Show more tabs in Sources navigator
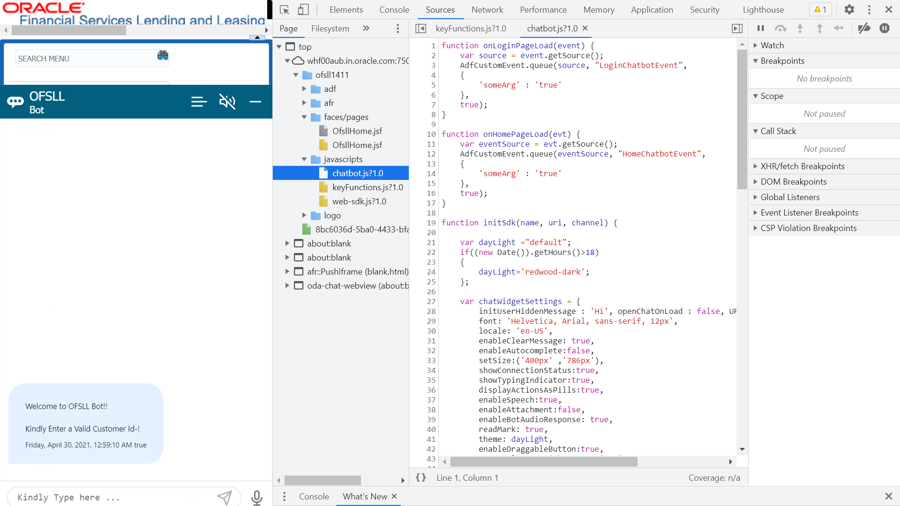The image size is (900, 506). click(x=366, y=29)
